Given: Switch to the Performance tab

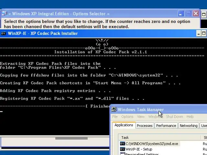Looking at the screenshot, I should [x=166, y=126].
